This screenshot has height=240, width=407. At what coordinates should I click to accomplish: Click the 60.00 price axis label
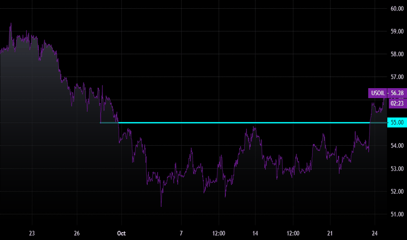tap(397, 9)
